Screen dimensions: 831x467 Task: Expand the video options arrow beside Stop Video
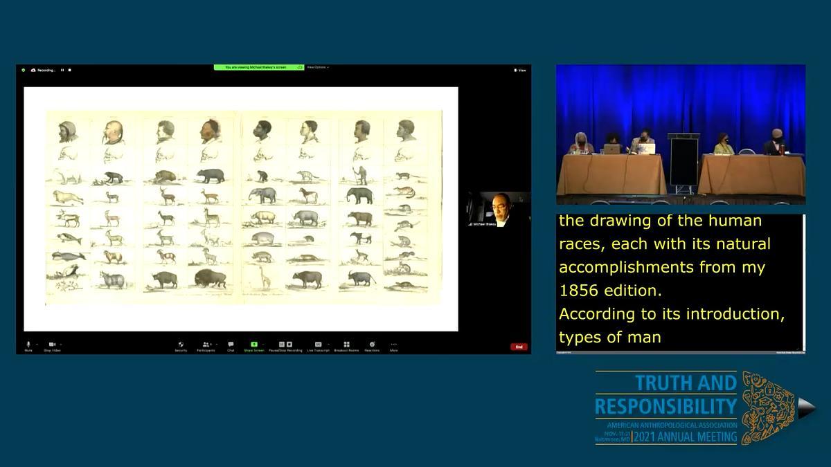(61, 344)
